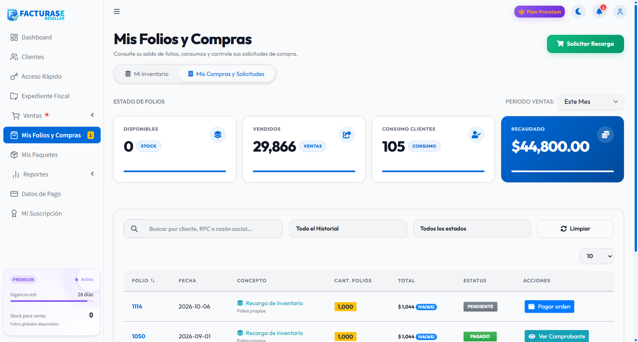Open folio 1114 link
The width and height of the screenshot is (638, 342).
tap(137, 307)
